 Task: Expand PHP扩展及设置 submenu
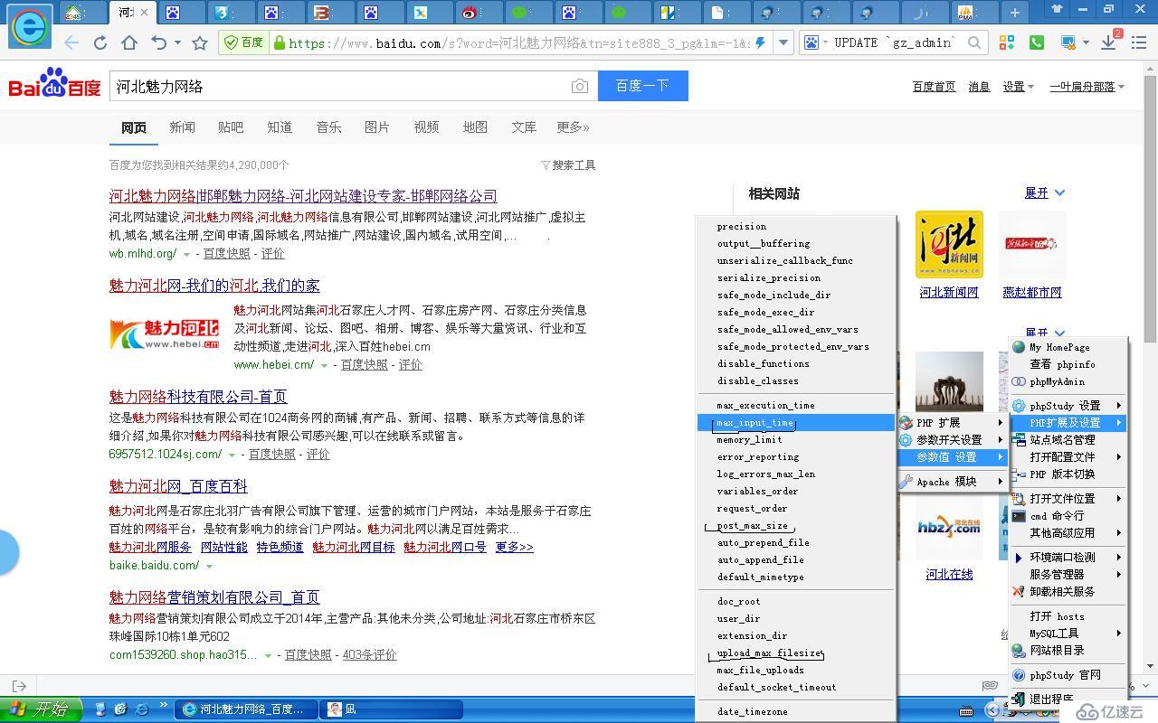(1068, 423)
